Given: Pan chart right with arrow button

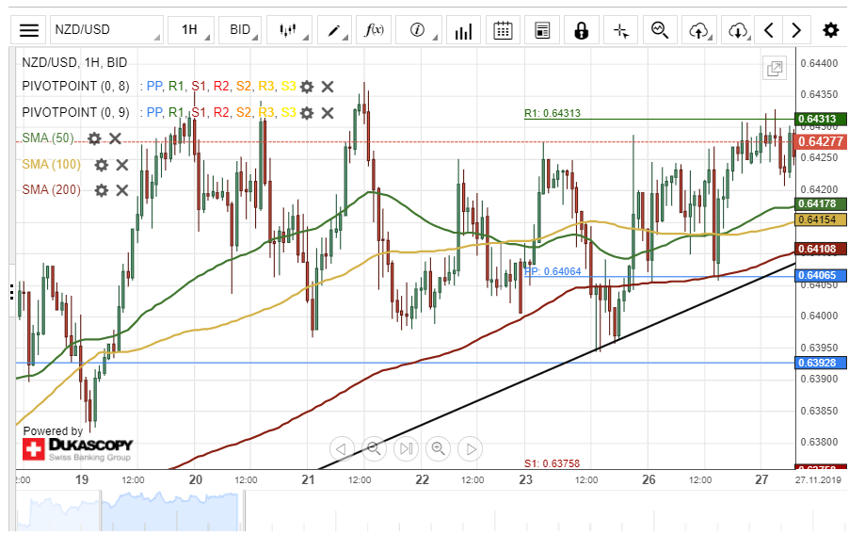Looking at the screenshot, I should pos(470,448).
